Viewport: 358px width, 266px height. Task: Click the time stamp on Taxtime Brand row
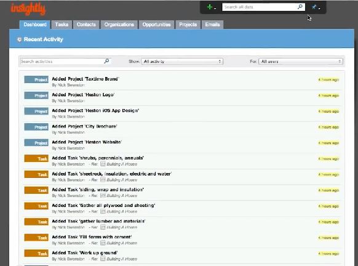(328, 79)
